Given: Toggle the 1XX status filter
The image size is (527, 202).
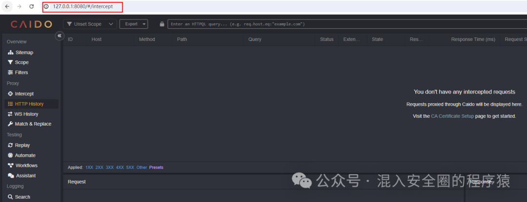Looking at the screenshot, I should click(x=89, y=167).
